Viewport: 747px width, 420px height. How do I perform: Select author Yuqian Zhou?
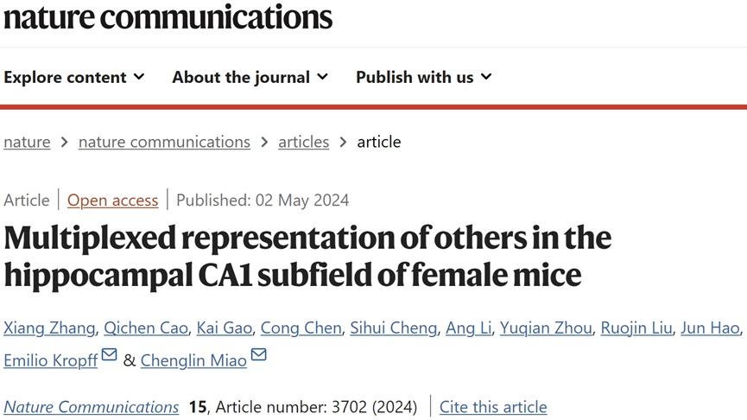point(546,328)
